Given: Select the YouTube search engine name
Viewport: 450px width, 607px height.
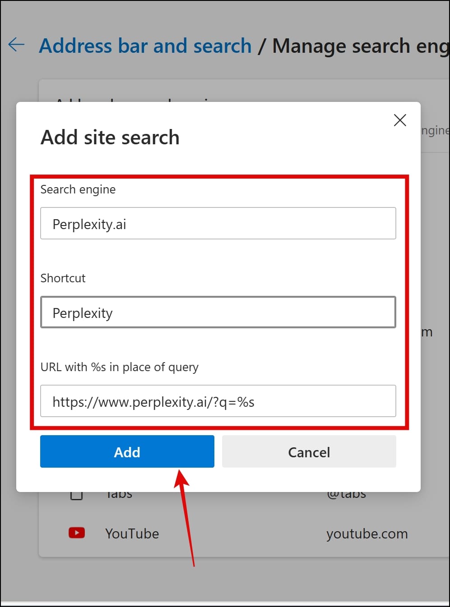Looking at the screenshot, I should pos(132,533).
